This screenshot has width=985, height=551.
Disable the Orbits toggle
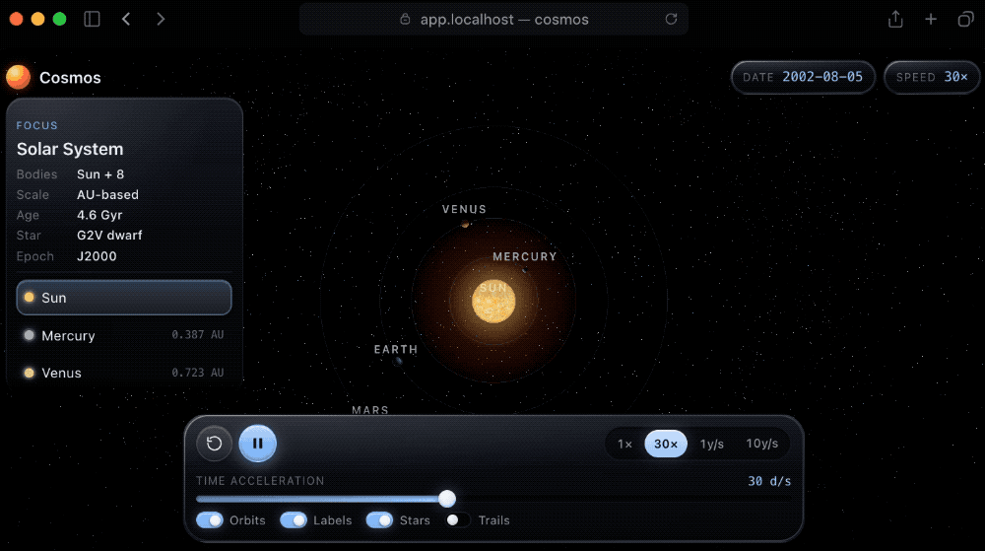coord(210,520)
